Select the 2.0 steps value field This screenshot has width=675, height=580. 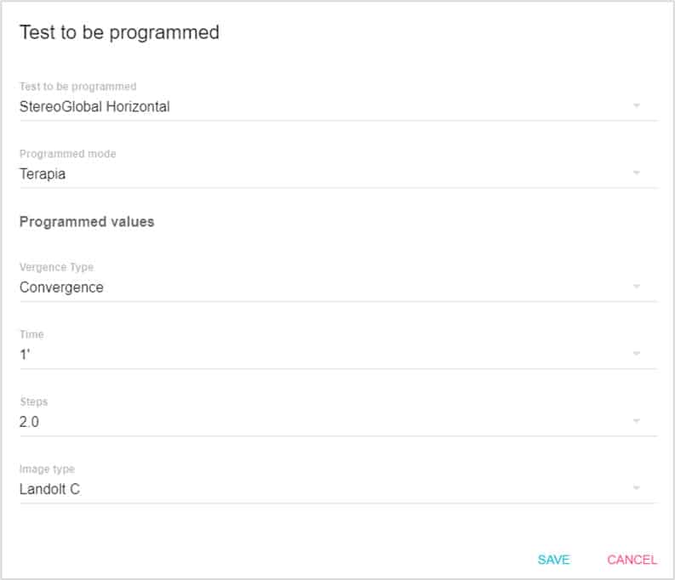pyautogui.click(x=323, y=422)
